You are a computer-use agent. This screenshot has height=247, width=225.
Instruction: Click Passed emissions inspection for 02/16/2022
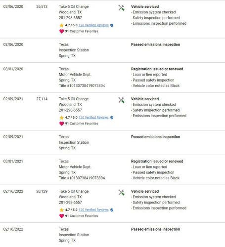tap(156, 229)
